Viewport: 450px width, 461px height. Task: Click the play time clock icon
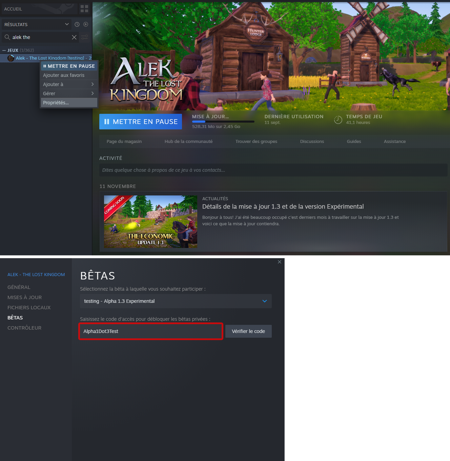pyautogui.click(x=338, y=120)
